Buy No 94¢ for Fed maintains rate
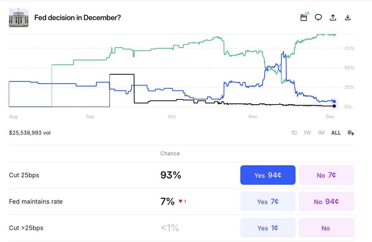The width and height of the screenshot is (372, 242). coord(326,201)
